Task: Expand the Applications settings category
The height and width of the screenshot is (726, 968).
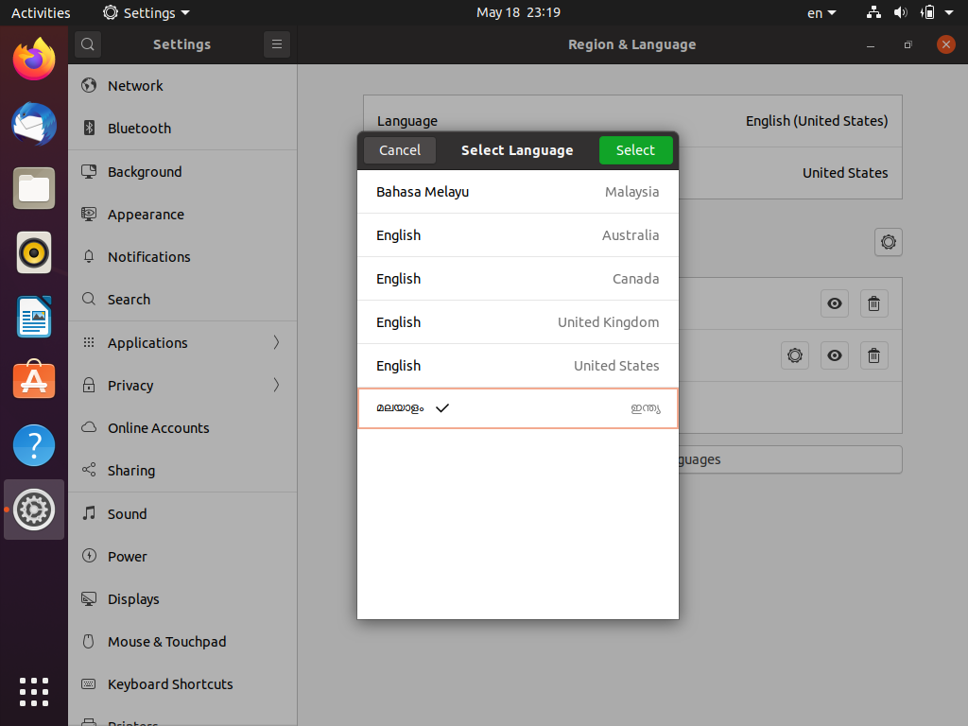Action: tap(181, 342)
